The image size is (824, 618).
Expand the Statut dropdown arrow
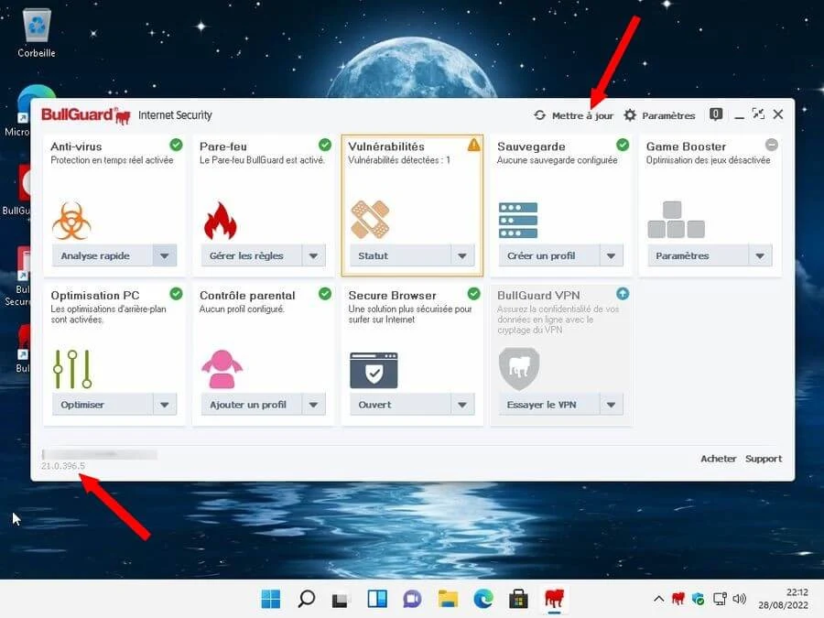[462, 256]
